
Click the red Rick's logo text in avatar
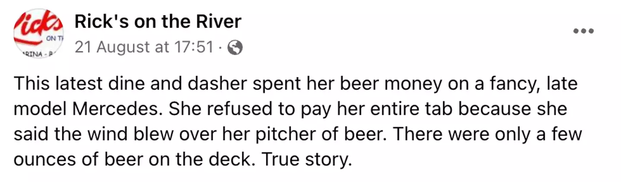coord(40,24)
